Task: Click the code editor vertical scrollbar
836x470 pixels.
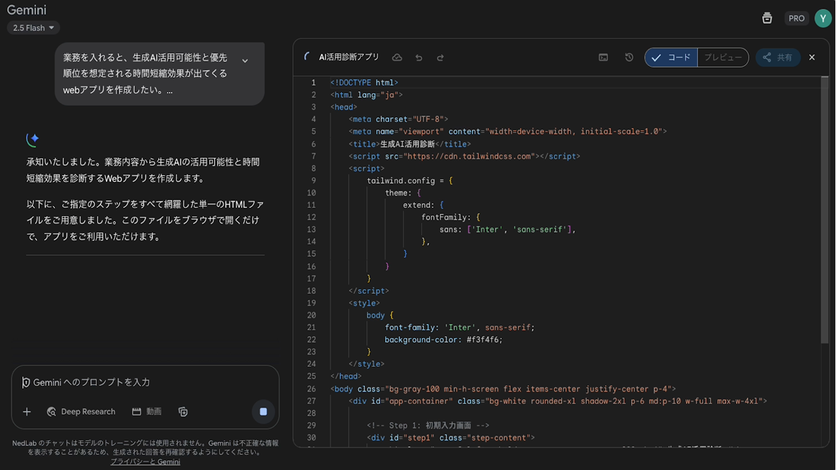Action: click(x=824, y=209)
